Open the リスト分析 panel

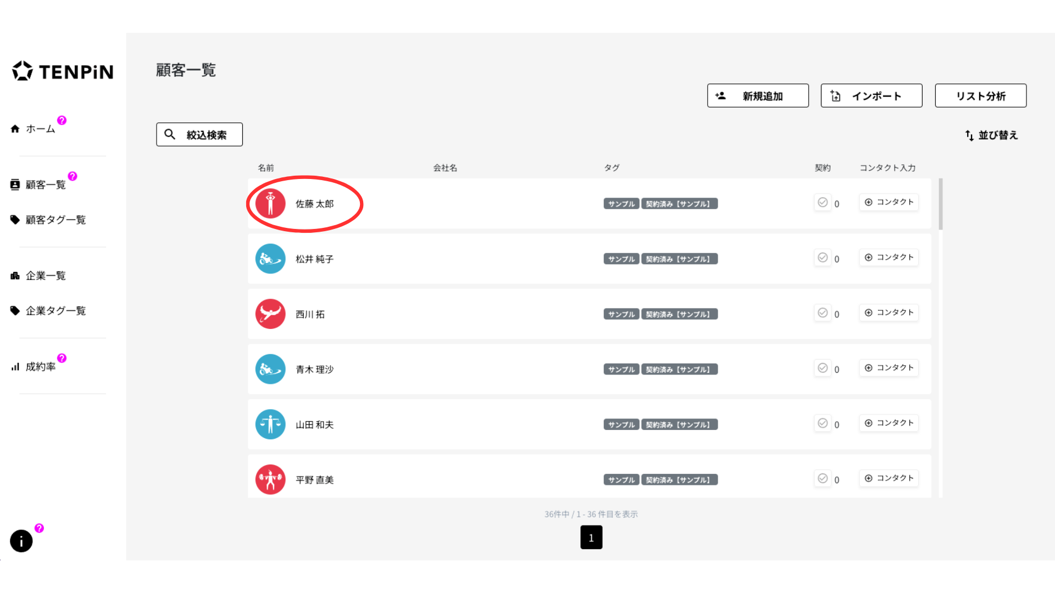[980, 96]
